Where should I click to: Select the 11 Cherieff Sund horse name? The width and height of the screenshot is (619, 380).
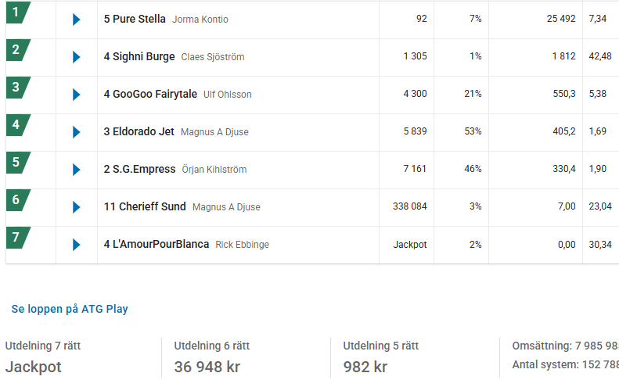pos(145,206)
